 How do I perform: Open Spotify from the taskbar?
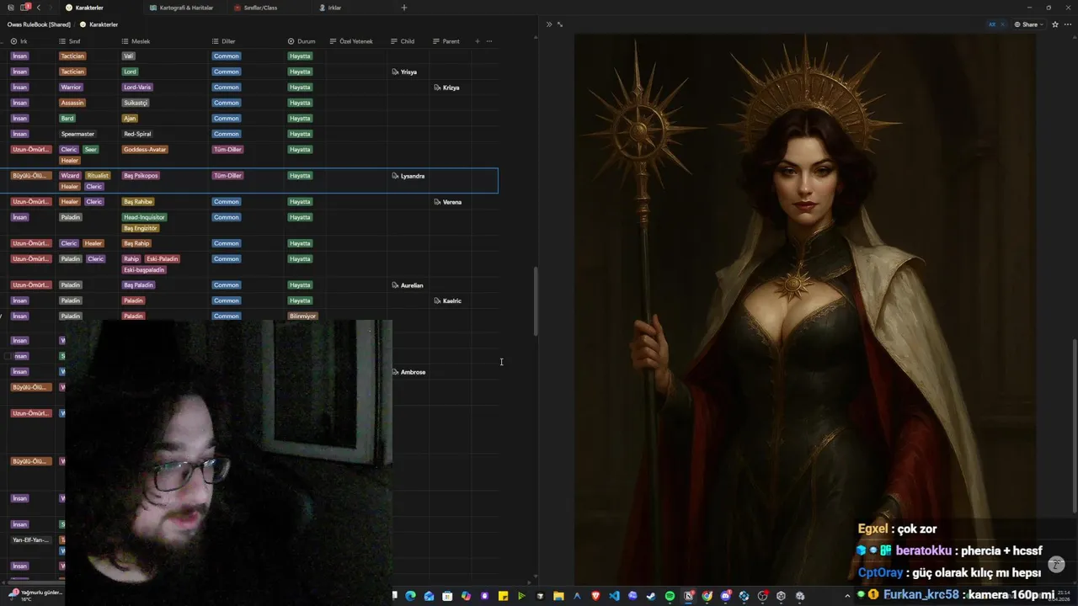(670, 596)
